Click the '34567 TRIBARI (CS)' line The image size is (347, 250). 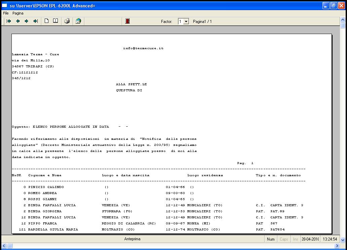coord(33,66)
